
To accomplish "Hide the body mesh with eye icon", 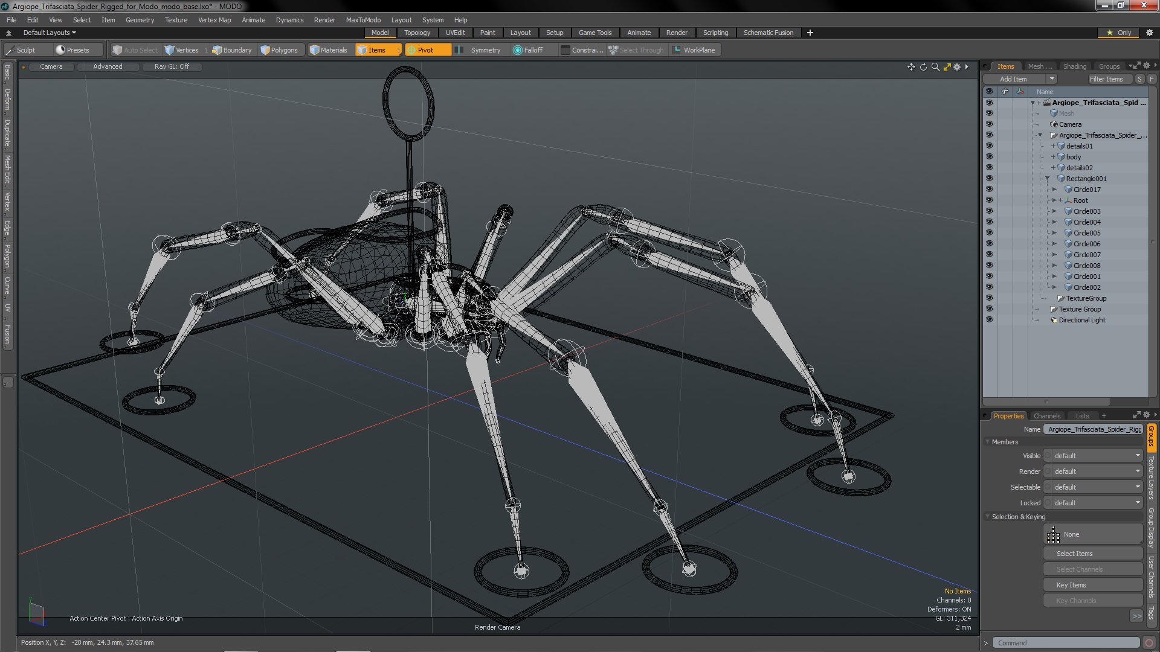I will pyautogui.click(x=989, y=157).
